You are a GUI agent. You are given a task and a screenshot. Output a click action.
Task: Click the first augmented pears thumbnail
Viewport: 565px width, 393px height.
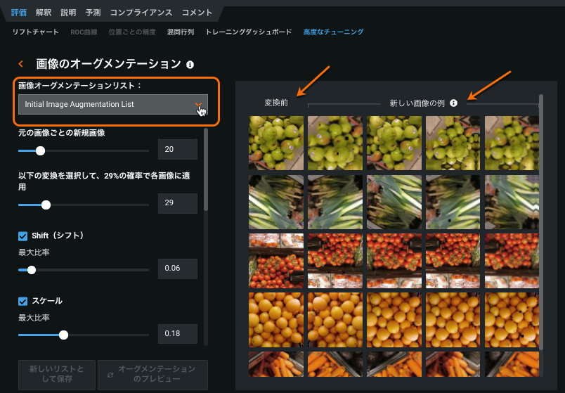(x=335, y=143)
